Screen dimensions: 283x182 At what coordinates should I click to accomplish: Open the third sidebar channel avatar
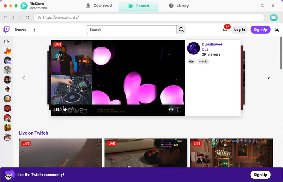(7, 70)
